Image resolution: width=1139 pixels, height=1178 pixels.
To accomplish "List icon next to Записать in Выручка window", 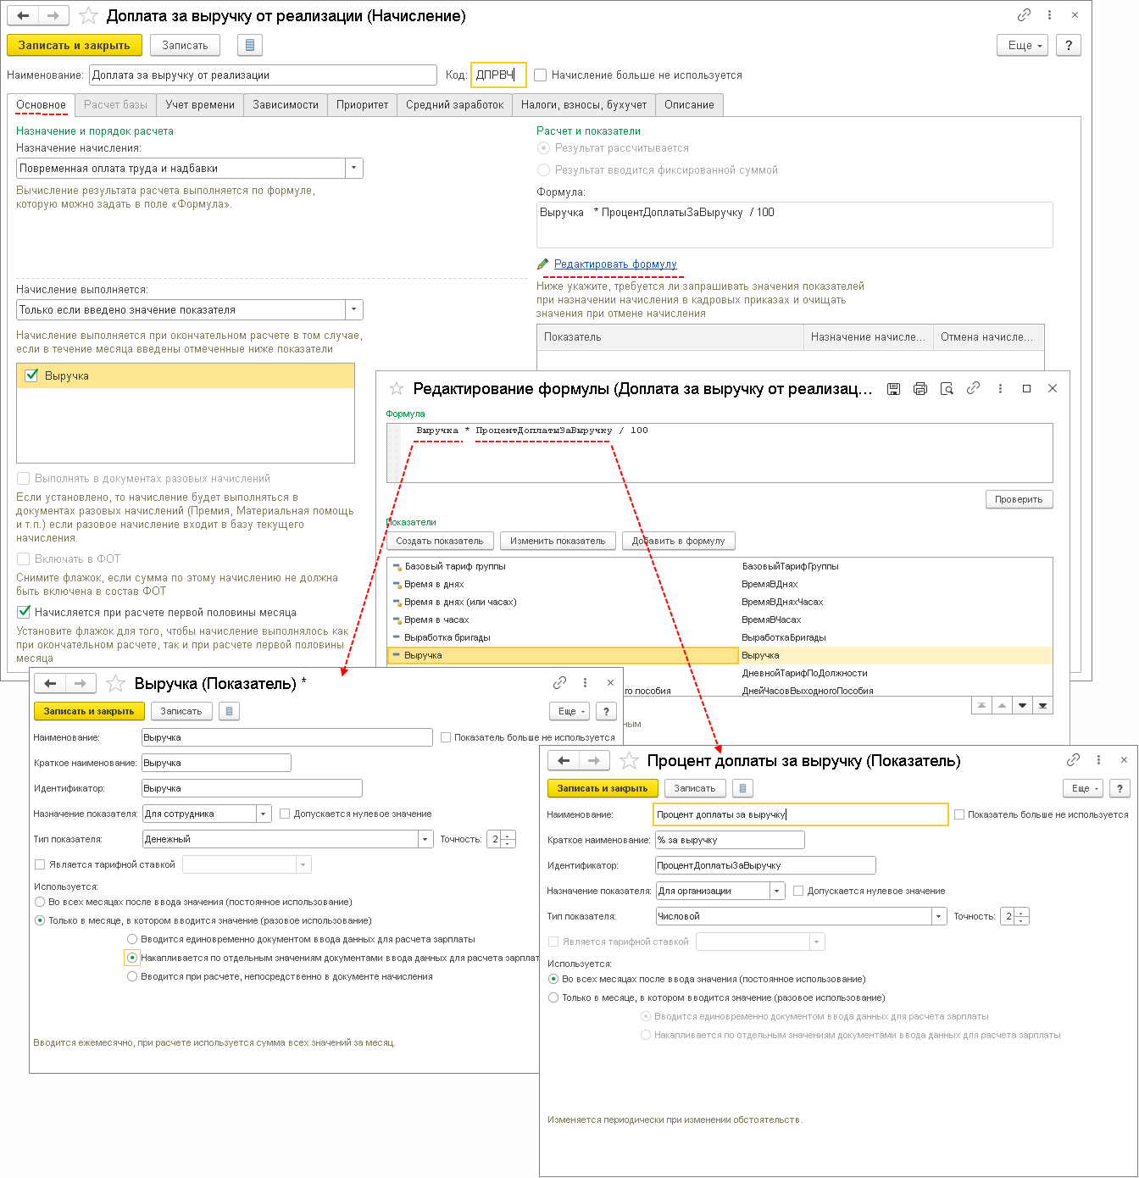I will coord(229,711).
